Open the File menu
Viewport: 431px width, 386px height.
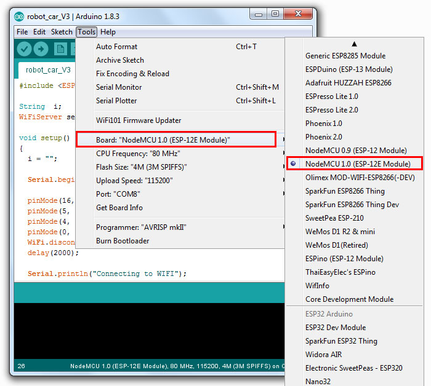coord(22,32)
